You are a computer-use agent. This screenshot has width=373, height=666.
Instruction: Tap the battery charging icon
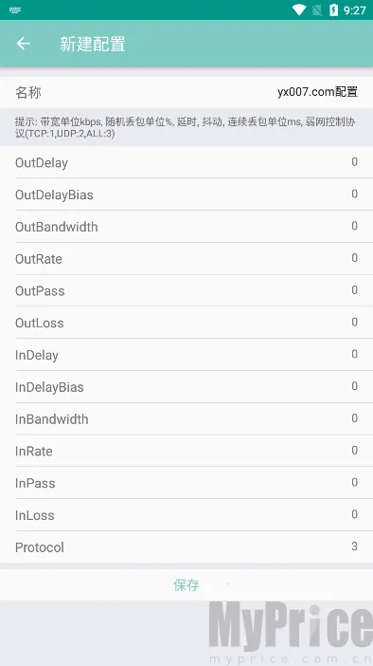[x=333, y=9]
